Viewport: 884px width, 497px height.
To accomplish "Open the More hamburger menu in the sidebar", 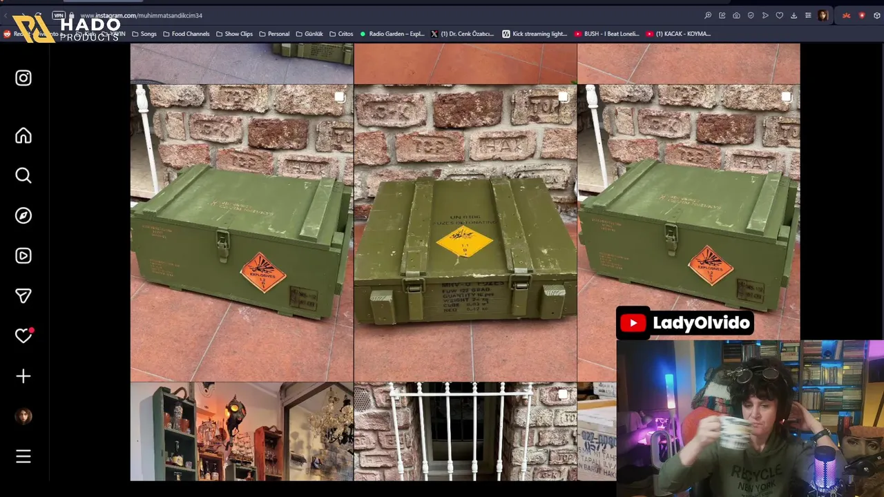I will pos(23,456).
